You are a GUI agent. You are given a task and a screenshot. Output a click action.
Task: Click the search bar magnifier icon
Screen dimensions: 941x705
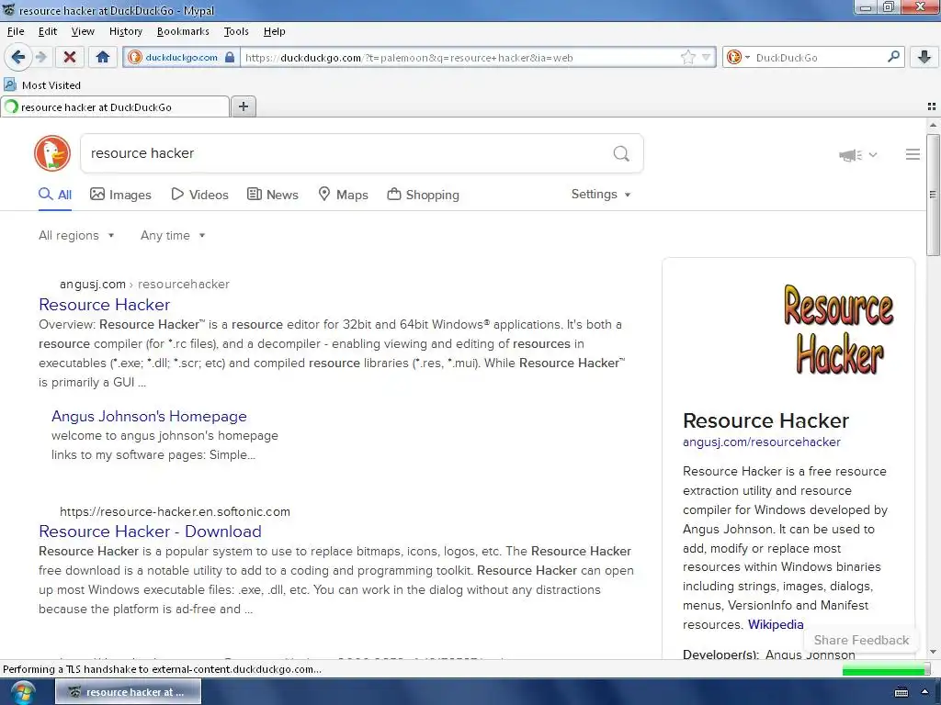point(893,57)
